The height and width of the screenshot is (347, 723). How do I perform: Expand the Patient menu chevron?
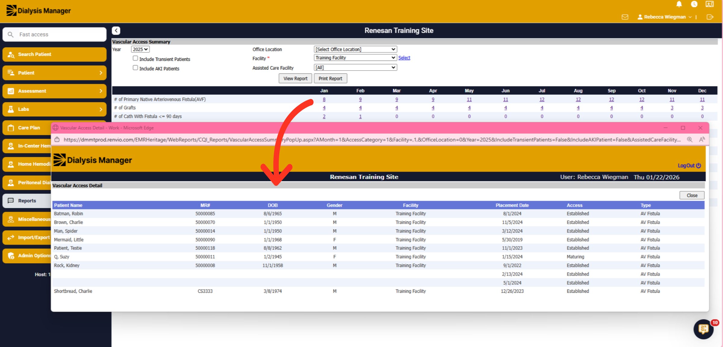101,73
